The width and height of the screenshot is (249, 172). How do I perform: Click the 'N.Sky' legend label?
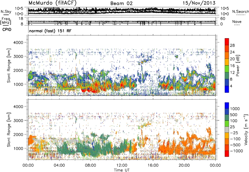pyautogui.click(x=6, y=11)
